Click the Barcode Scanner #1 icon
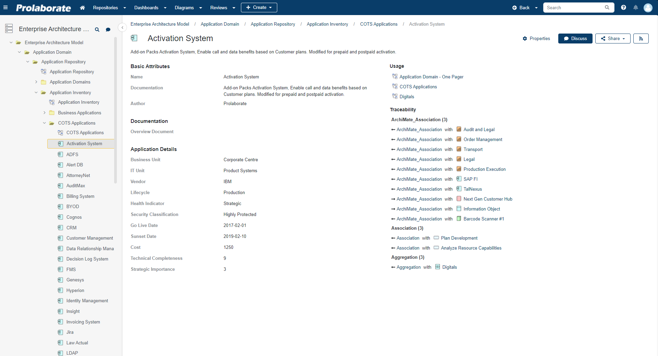The image size is (658, 356). 459,219
